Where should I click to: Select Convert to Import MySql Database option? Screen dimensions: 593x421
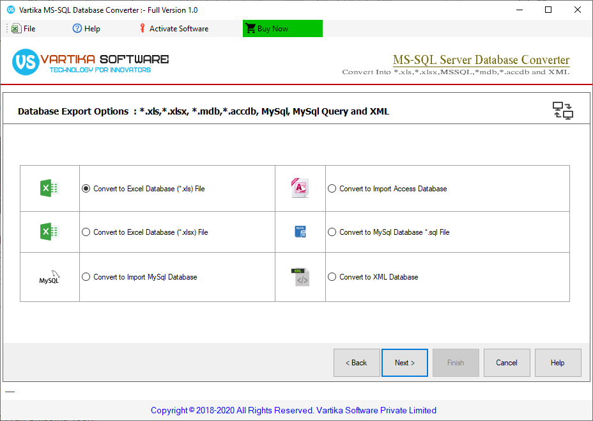tap(139, 277)
